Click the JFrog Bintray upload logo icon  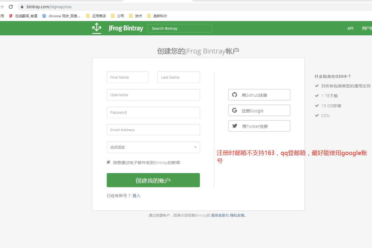coord(97,28)
